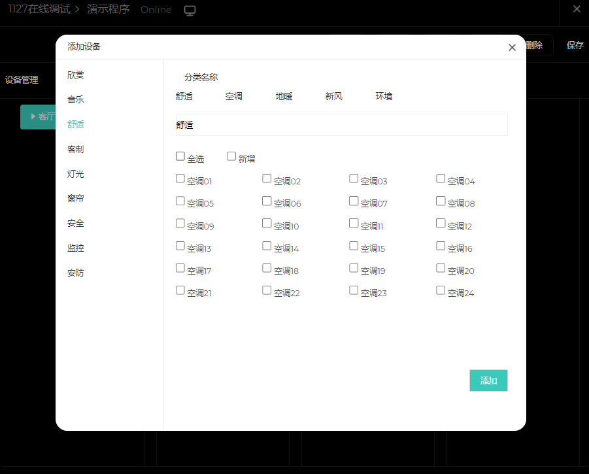This screenshot has width=589, height=474.
Task: Open the 欣赏 category in sidebar
Action: pyautogui.click(x=75, y=75)
